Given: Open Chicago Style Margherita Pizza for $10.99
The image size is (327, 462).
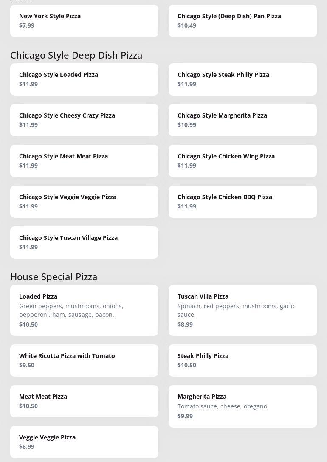Looking at the screenshot, I should pyautogui.click(x=242, y=120).
